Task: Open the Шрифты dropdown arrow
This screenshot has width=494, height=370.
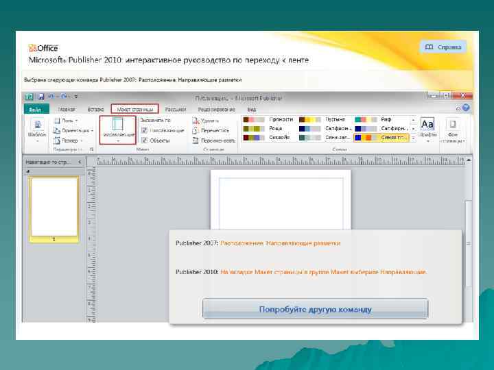Action: click(427, 141)
